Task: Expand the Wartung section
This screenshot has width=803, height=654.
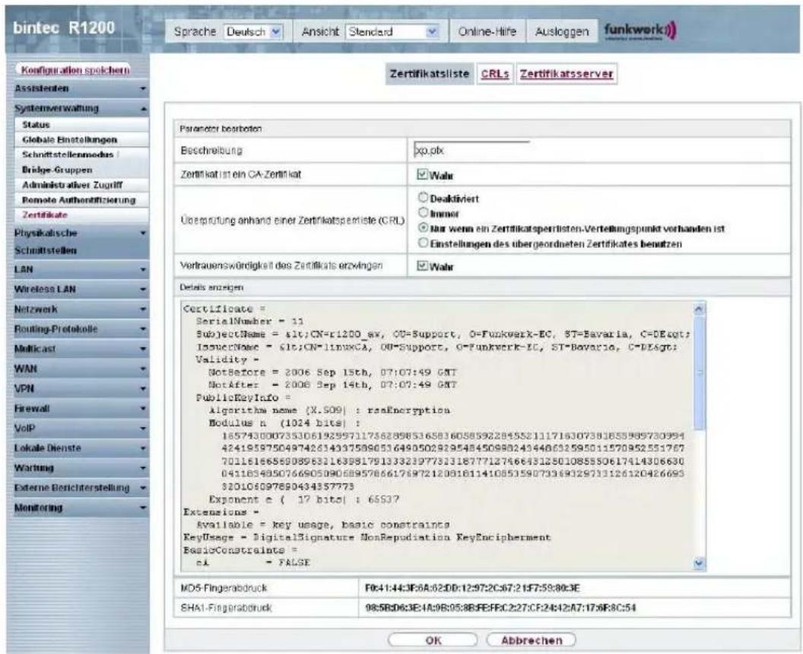Action: click(78, 468)
